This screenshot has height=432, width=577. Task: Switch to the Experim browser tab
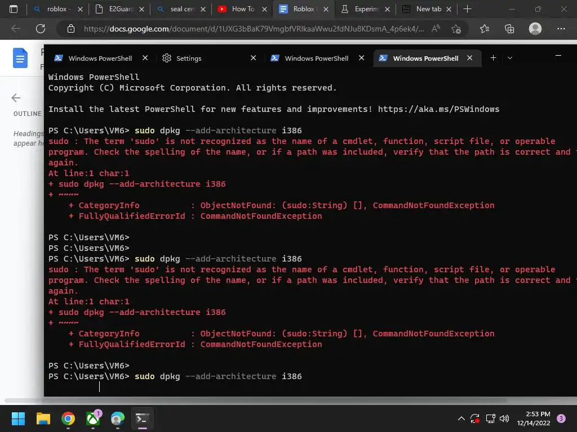tap(365, 9)
